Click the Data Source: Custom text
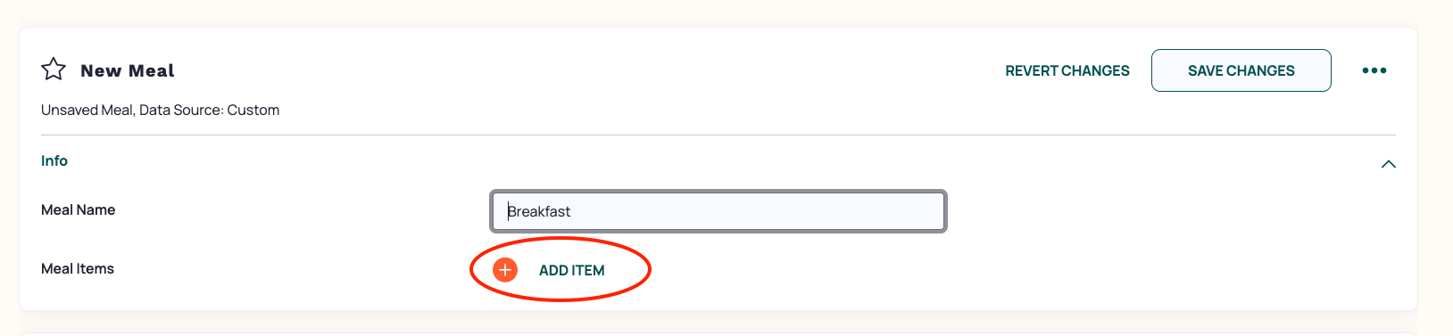This screenshot has width=1453, height=336. [210, 110]
